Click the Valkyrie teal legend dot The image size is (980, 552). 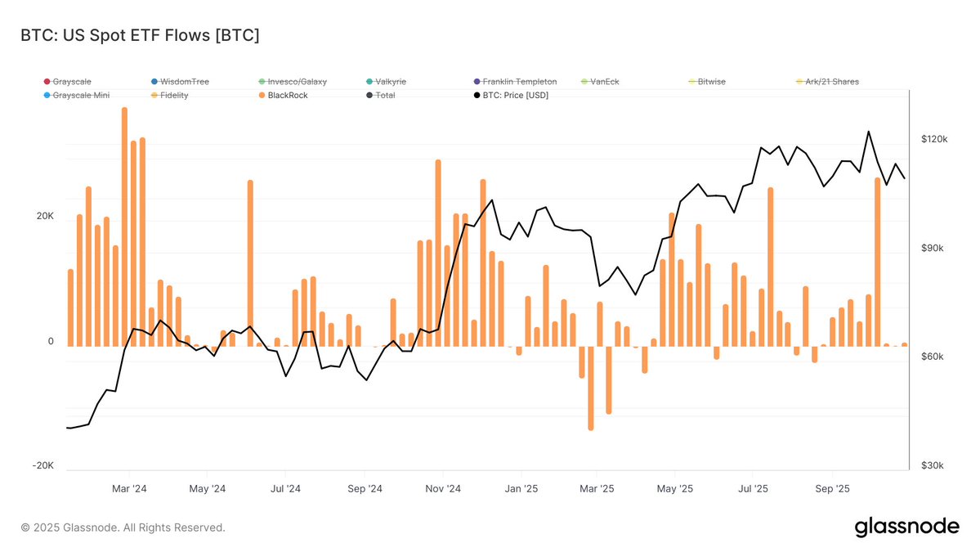coord(369,82)
